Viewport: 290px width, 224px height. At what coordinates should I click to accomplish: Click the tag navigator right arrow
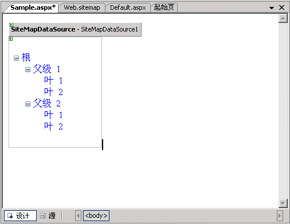click(280, 216)
